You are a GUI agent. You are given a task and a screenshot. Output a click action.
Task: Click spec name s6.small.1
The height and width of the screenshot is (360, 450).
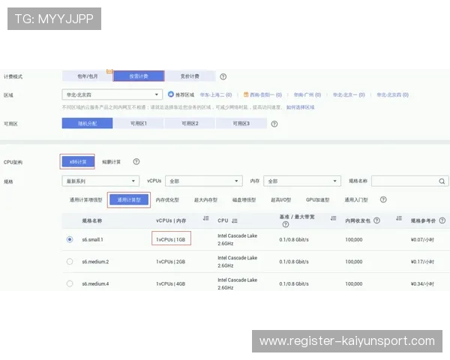pos(92,239)
